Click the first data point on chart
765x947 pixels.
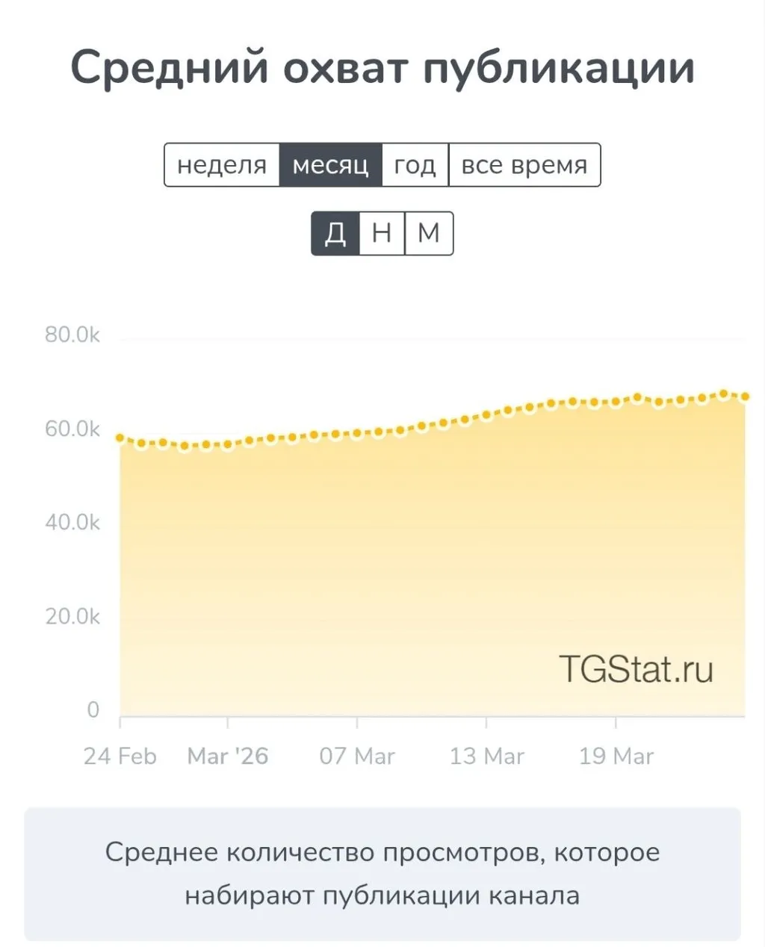pyautogui.click(x=120, y=438)
